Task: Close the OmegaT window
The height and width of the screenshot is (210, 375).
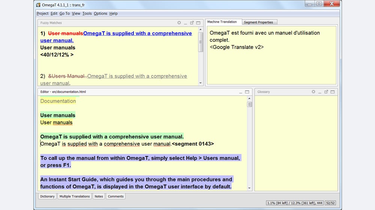Action: tap(332, 4)
